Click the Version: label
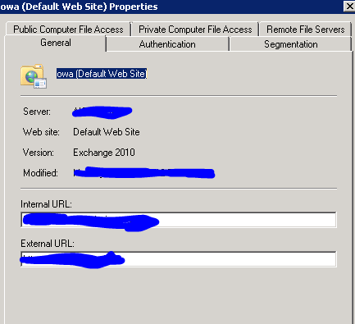355x324 pixels. (x=39, y=153)
